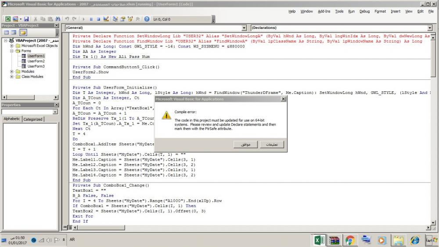
Task: Select UserForm1 in the project tree
Action: pyautogui.click(x=36, y=56)
